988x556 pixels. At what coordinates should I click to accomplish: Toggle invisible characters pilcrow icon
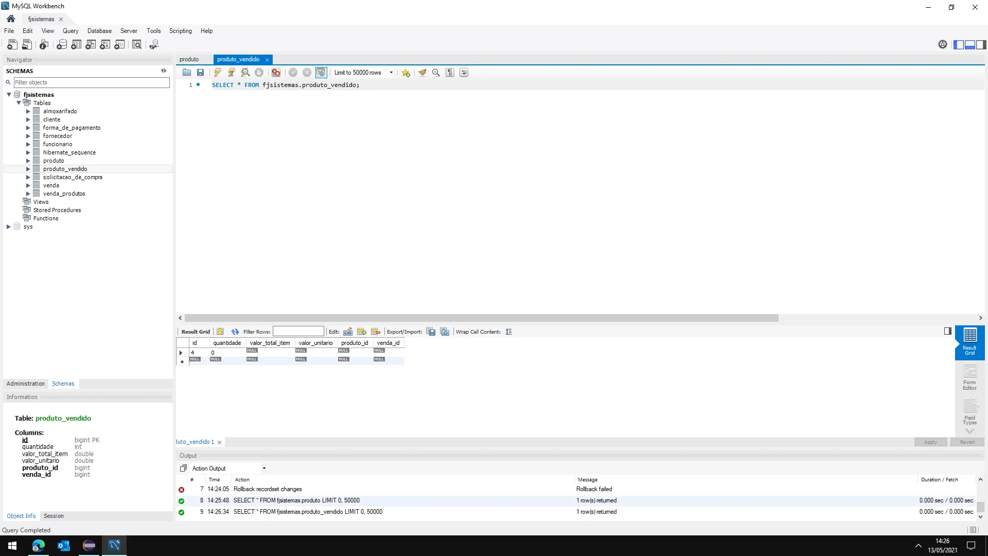450,73
